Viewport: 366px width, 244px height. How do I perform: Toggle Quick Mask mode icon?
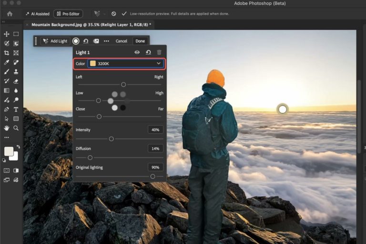point(7,171)
